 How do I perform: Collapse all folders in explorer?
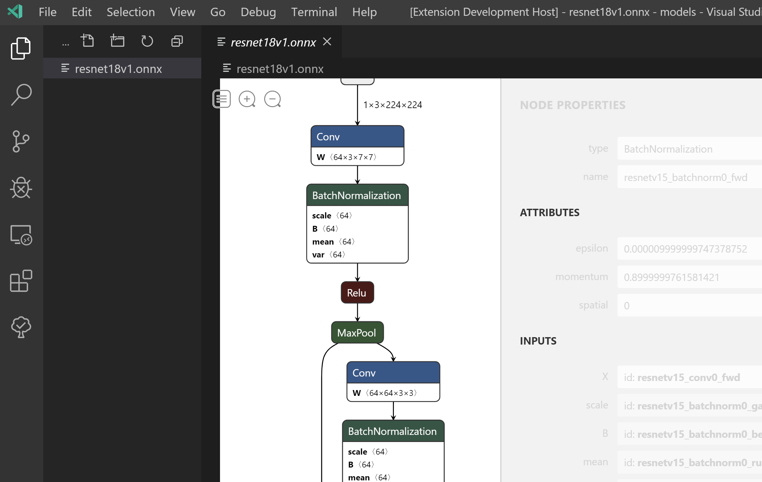click(177, 41)
